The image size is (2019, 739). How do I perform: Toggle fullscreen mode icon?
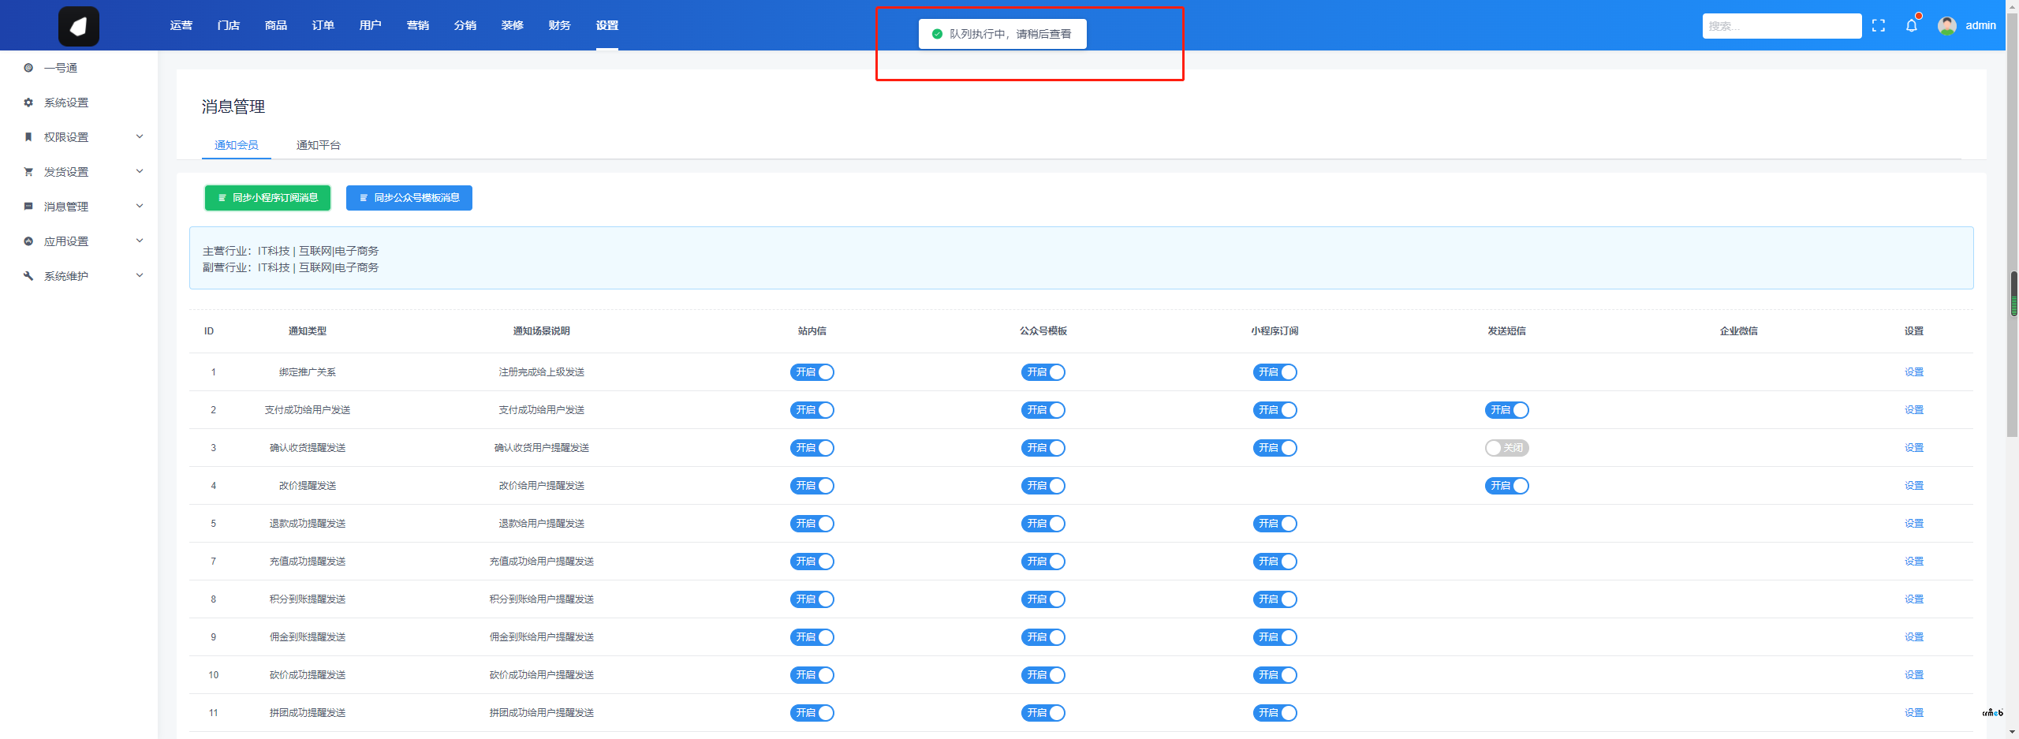1878,26
